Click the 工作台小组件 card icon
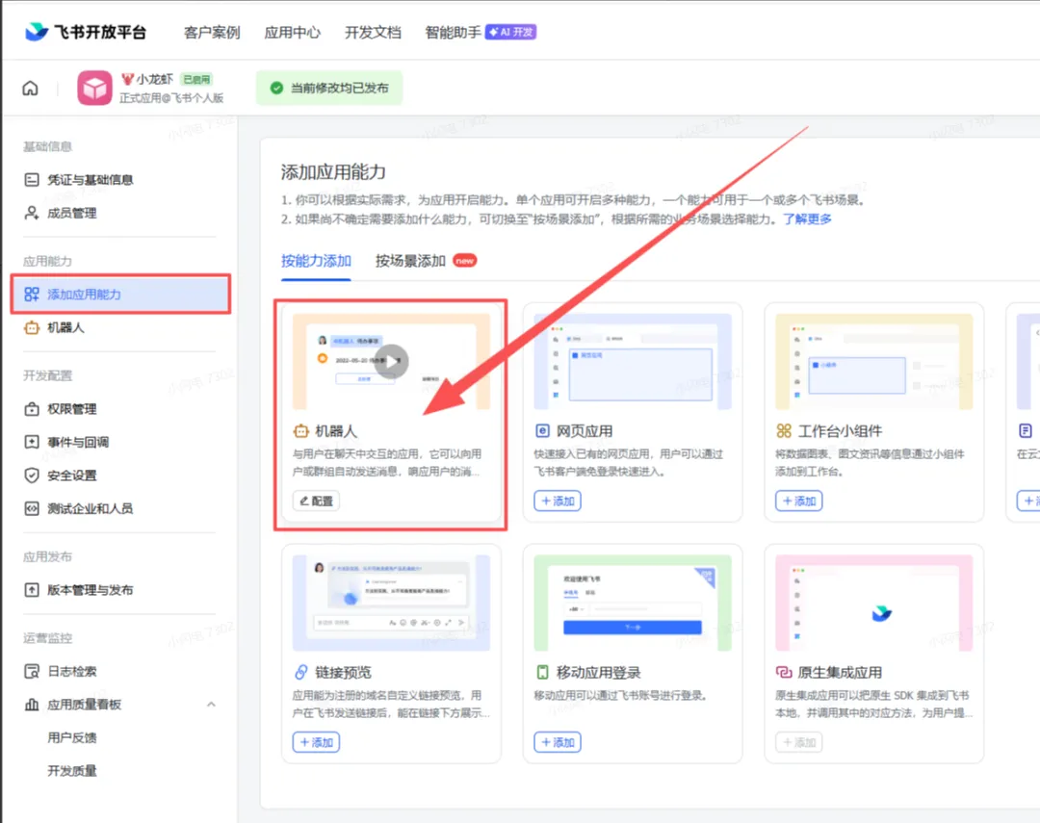Viewport: 1040px width, 823px height. [x=783, y=431]
